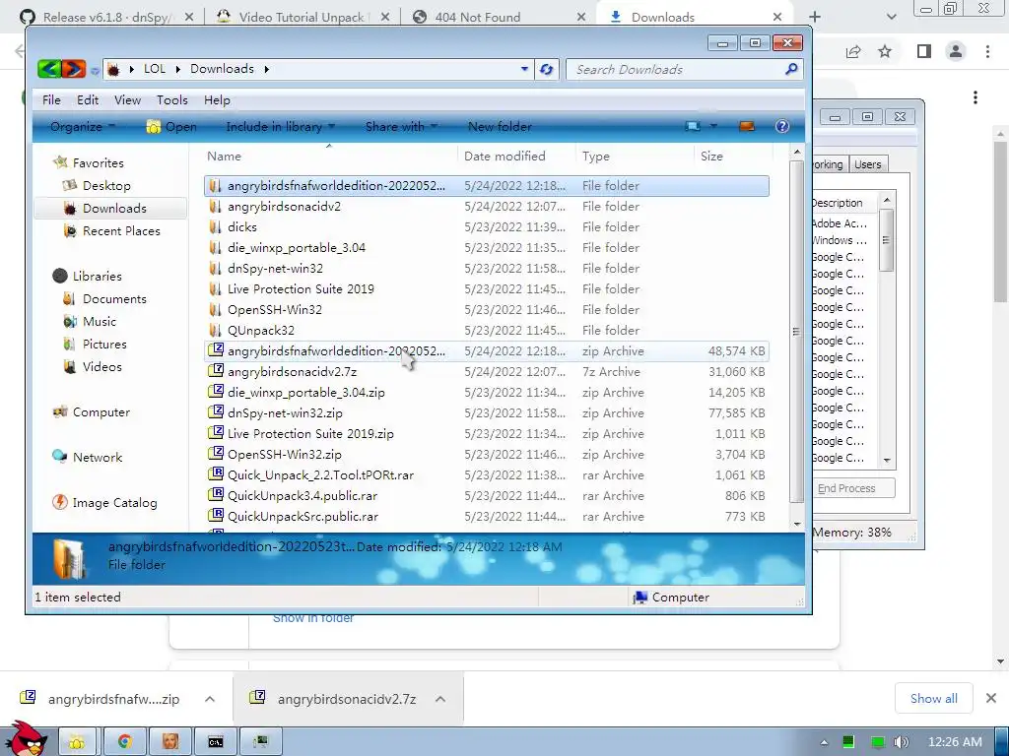This screenshot has width=1009, height=756.
Task: Click Explorer file list scrollbar thumb
Action: [x=796, y=332]
